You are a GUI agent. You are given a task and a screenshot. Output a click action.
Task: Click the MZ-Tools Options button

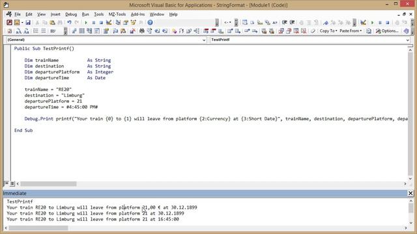pyautogui.click(x=387, y=31)
